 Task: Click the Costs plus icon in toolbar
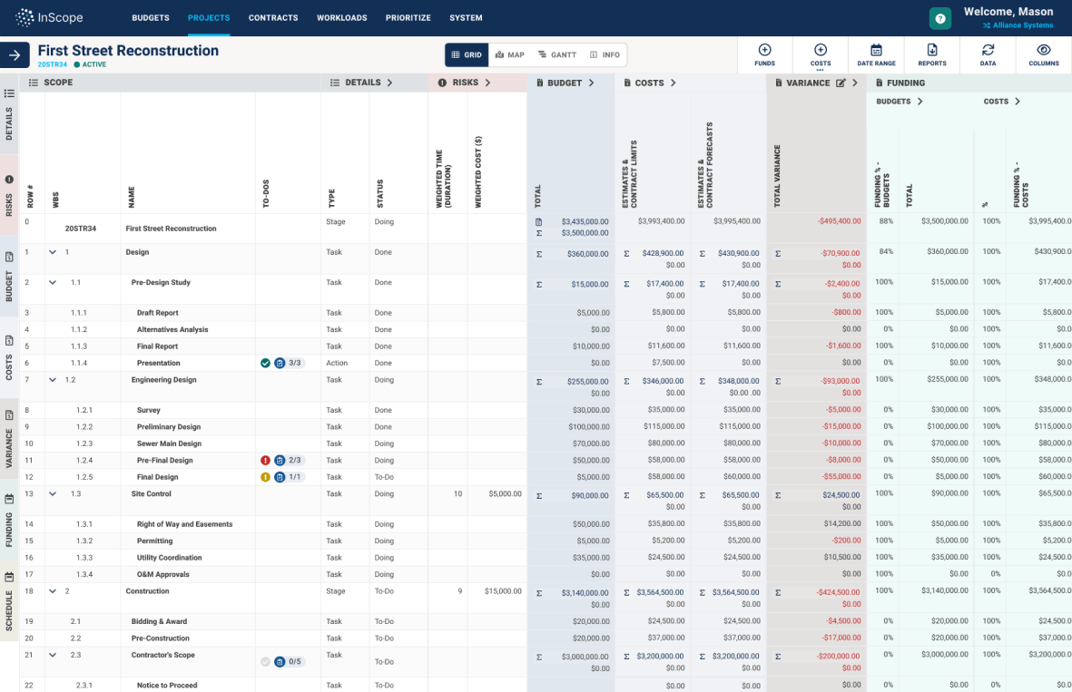coord(820,48)
